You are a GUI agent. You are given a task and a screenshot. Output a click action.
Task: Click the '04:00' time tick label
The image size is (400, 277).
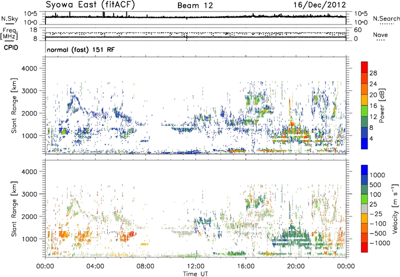(x=95, y=266)
